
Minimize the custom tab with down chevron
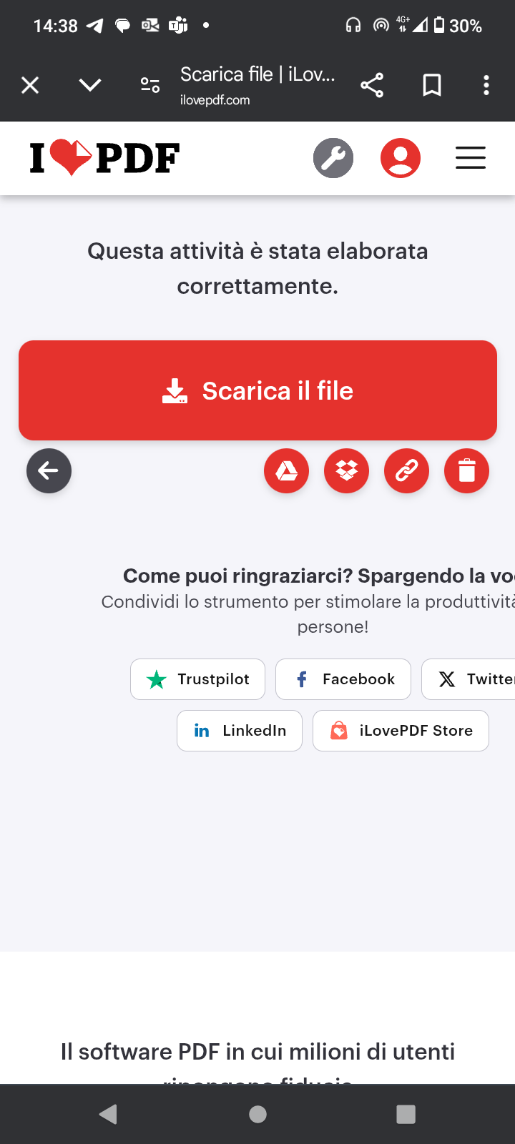[90, 86]
